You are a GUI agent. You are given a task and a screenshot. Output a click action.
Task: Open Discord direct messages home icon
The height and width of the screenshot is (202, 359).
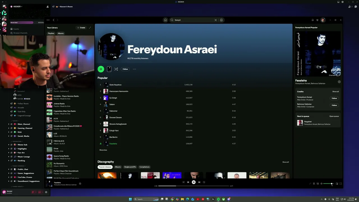tap(4, 6)
